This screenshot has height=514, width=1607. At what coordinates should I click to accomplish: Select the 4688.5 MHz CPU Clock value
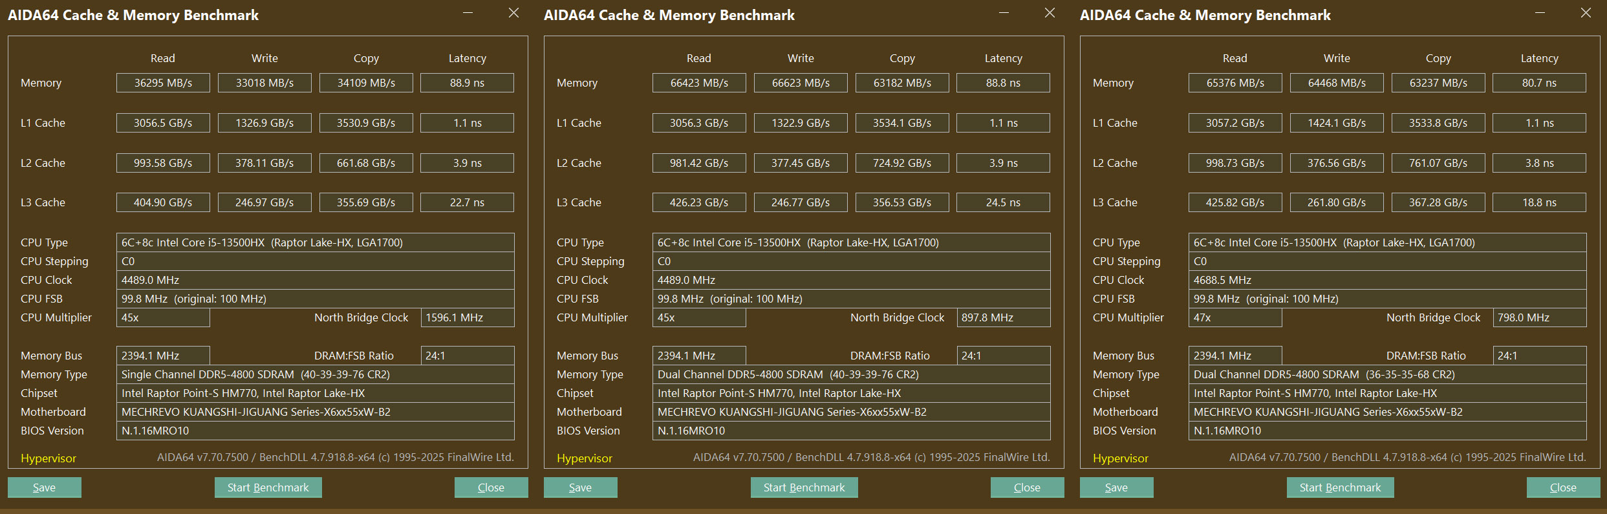[x=1387, y=280]
